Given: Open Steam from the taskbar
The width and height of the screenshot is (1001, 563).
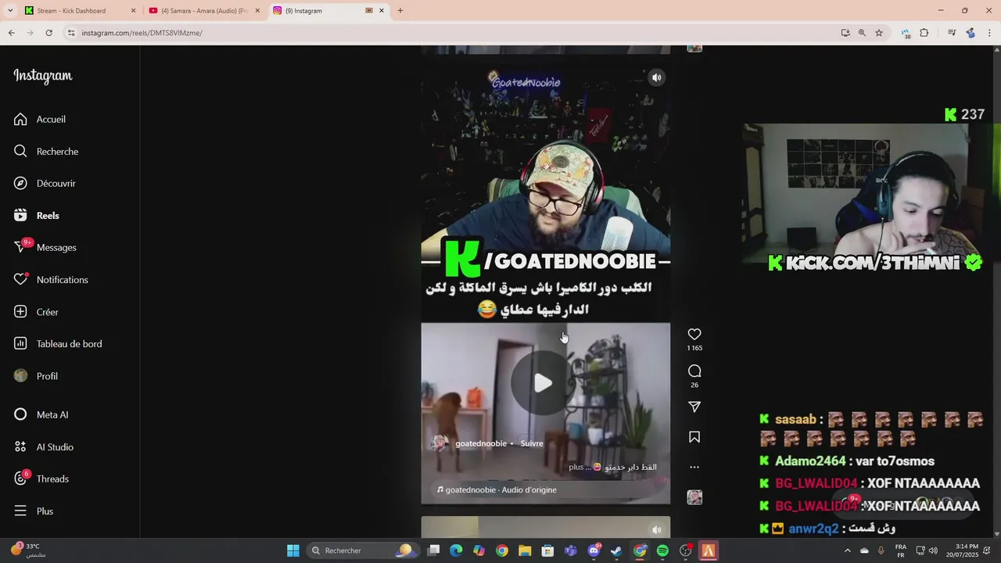Looking at the screenshot, I should 617,550.
